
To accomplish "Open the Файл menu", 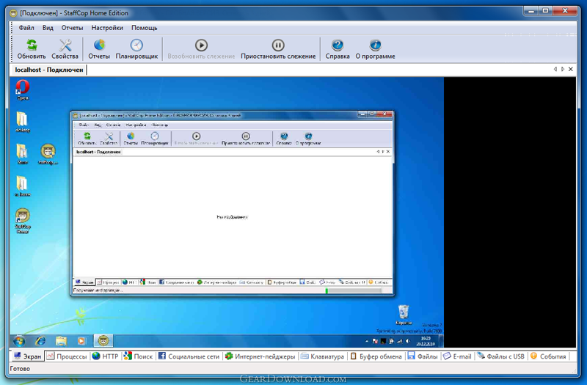I will click(26, 28).
